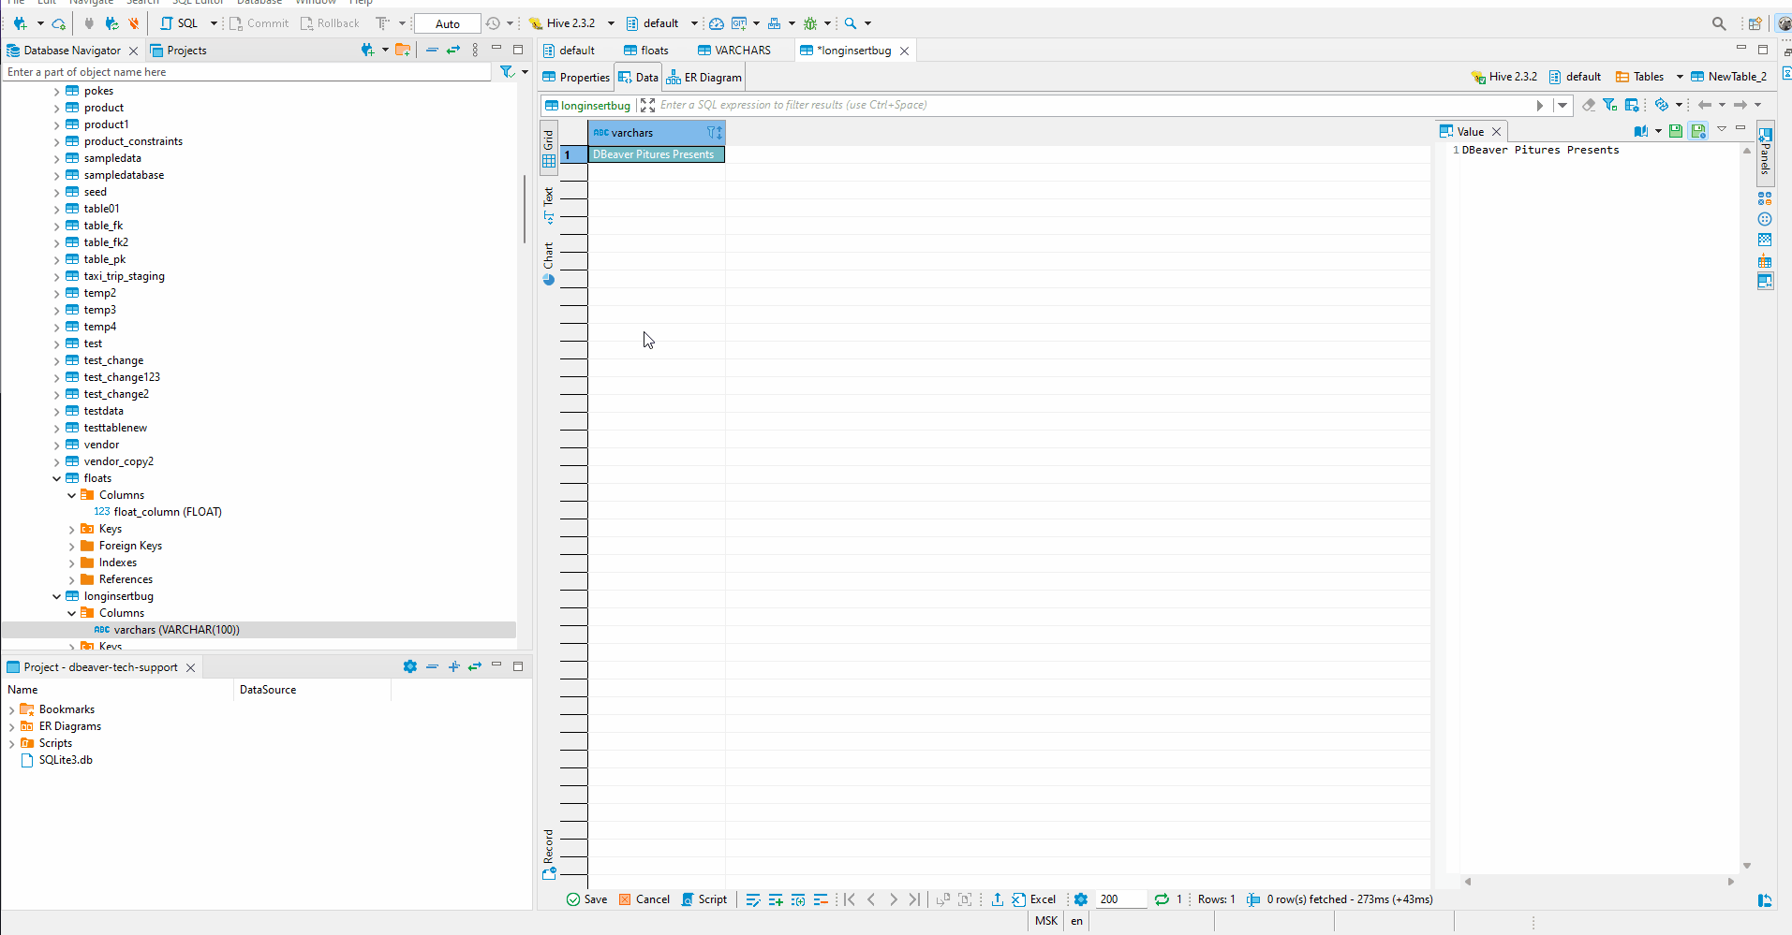This screenshot has height=935, width=1792.
Task: Click the Commit transaction button
Action: 259,23
